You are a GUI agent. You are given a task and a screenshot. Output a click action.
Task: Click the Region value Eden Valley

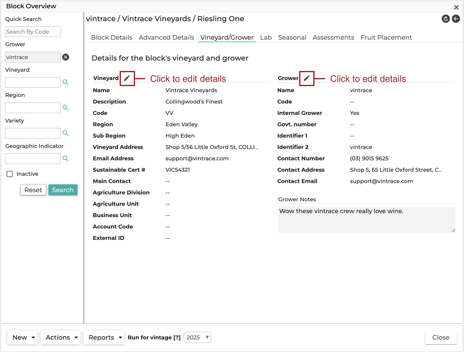182,124
